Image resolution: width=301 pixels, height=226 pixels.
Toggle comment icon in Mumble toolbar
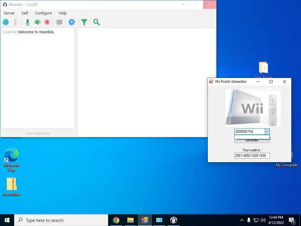[x=59, y=22]
